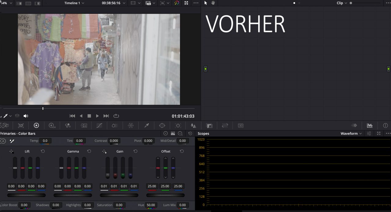The width and height of the screenshot is (391, 212).
Task: Switch primaries to Log wheels mode
Action: point(180,134)
